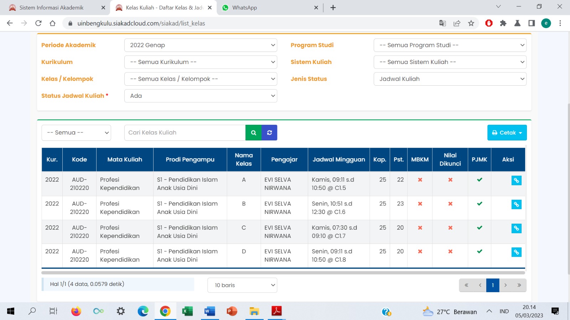Click the Cetak print button
This screenshot has height=320, width=570.
click(507, 133)
